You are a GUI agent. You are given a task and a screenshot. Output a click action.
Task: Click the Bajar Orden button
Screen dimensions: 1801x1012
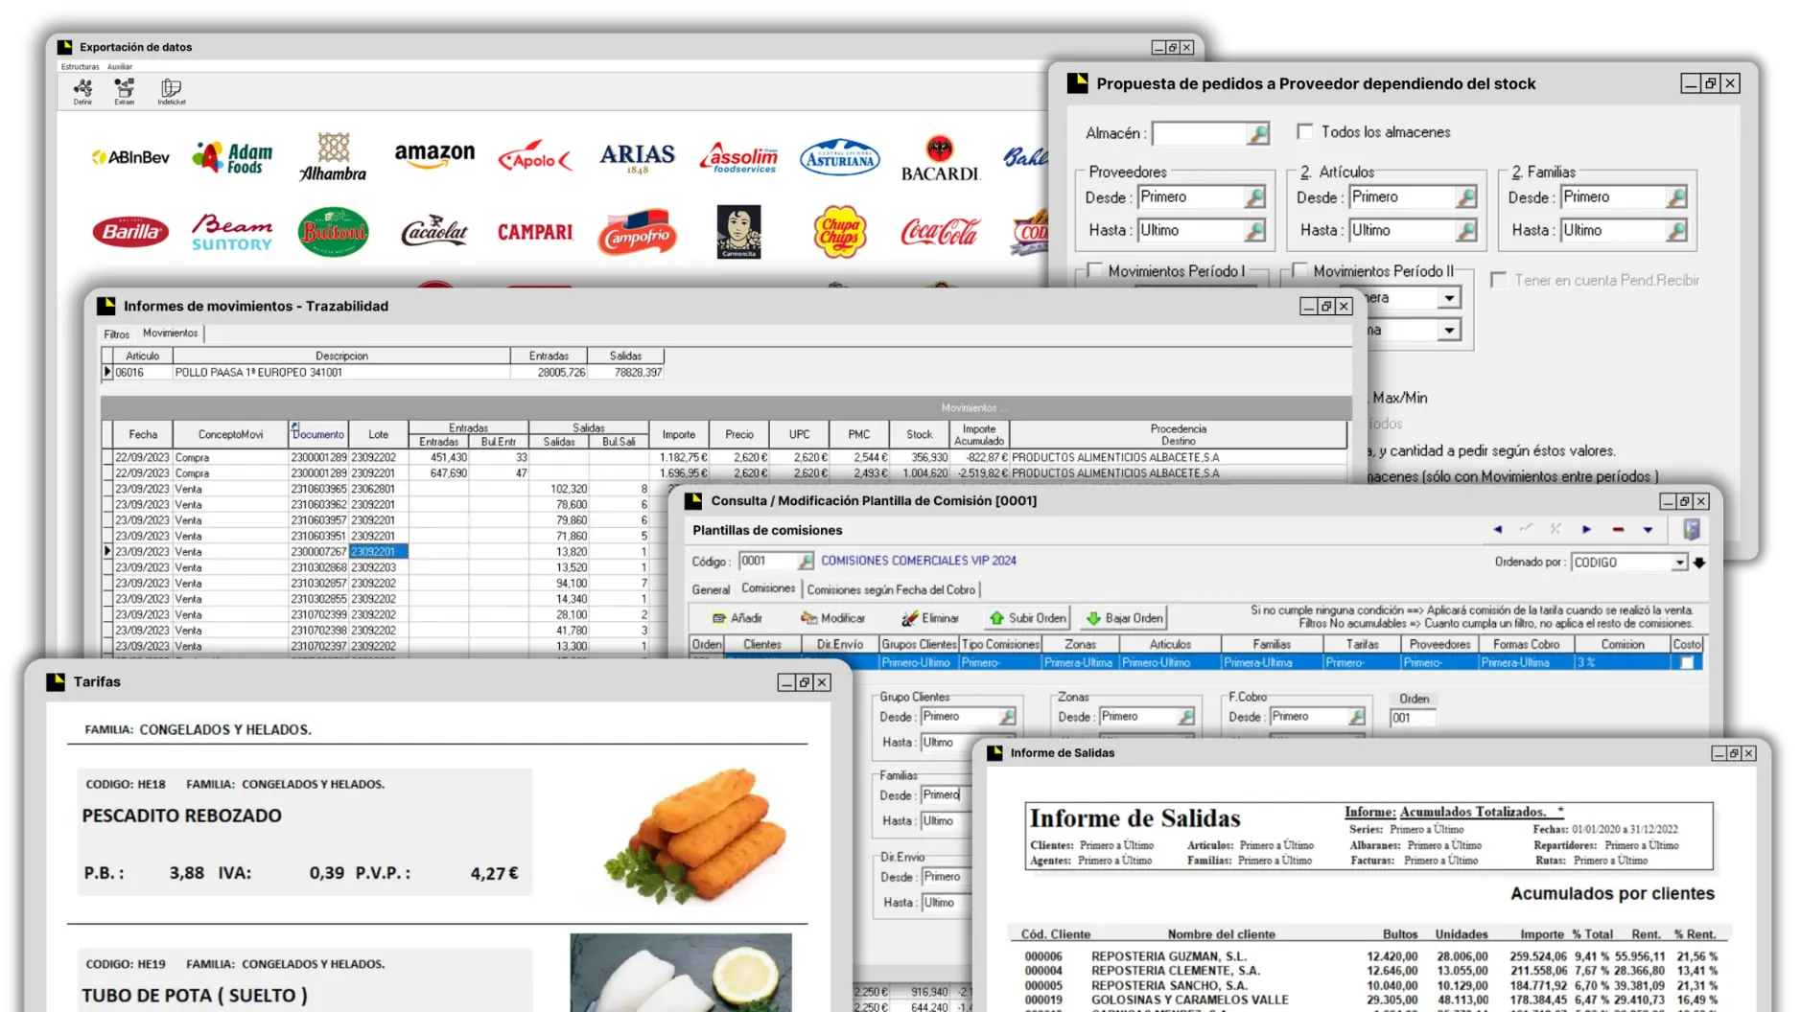point(1124,618)
